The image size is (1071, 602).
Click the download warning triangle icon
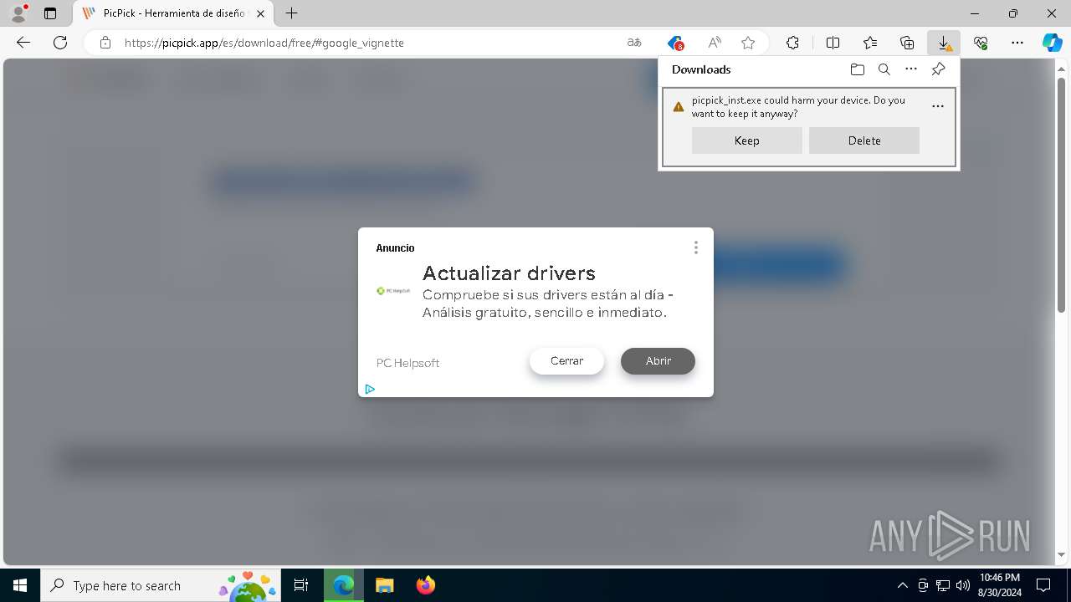[679, 106]
